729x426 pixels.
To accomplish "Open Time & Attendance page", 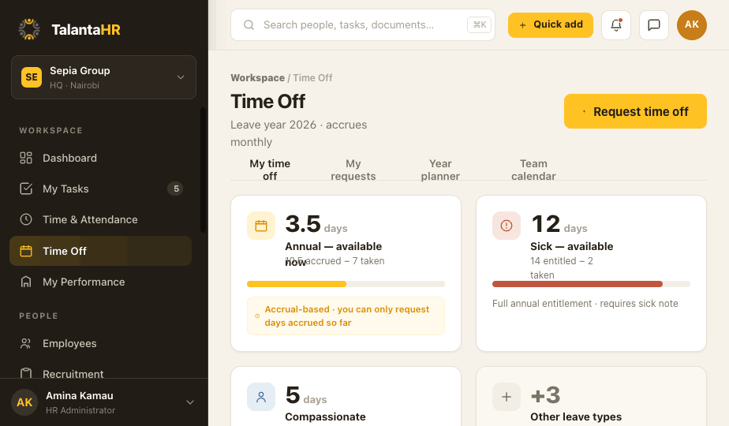I will click(100, 219).
